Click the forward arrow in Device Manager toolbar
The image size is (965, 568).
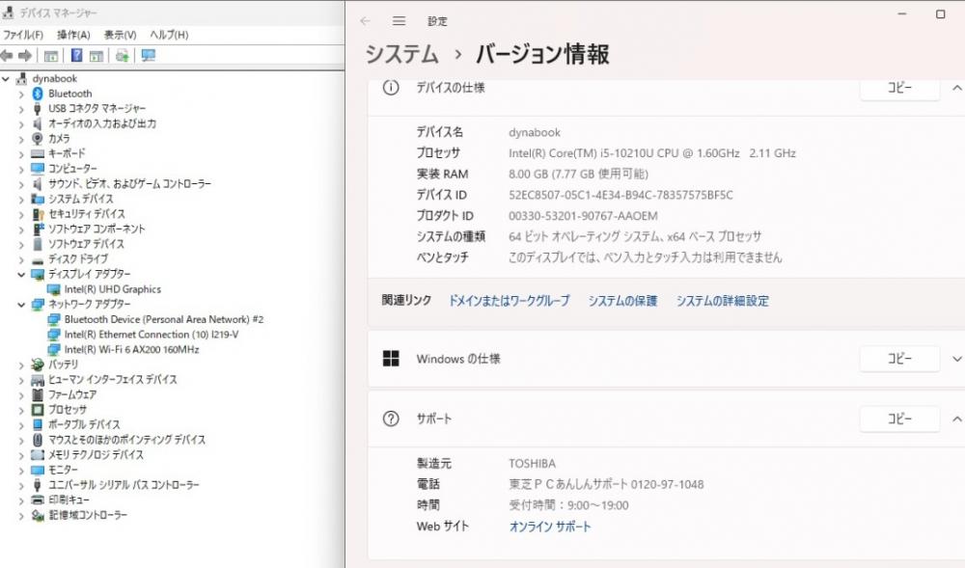pos(25,56)
